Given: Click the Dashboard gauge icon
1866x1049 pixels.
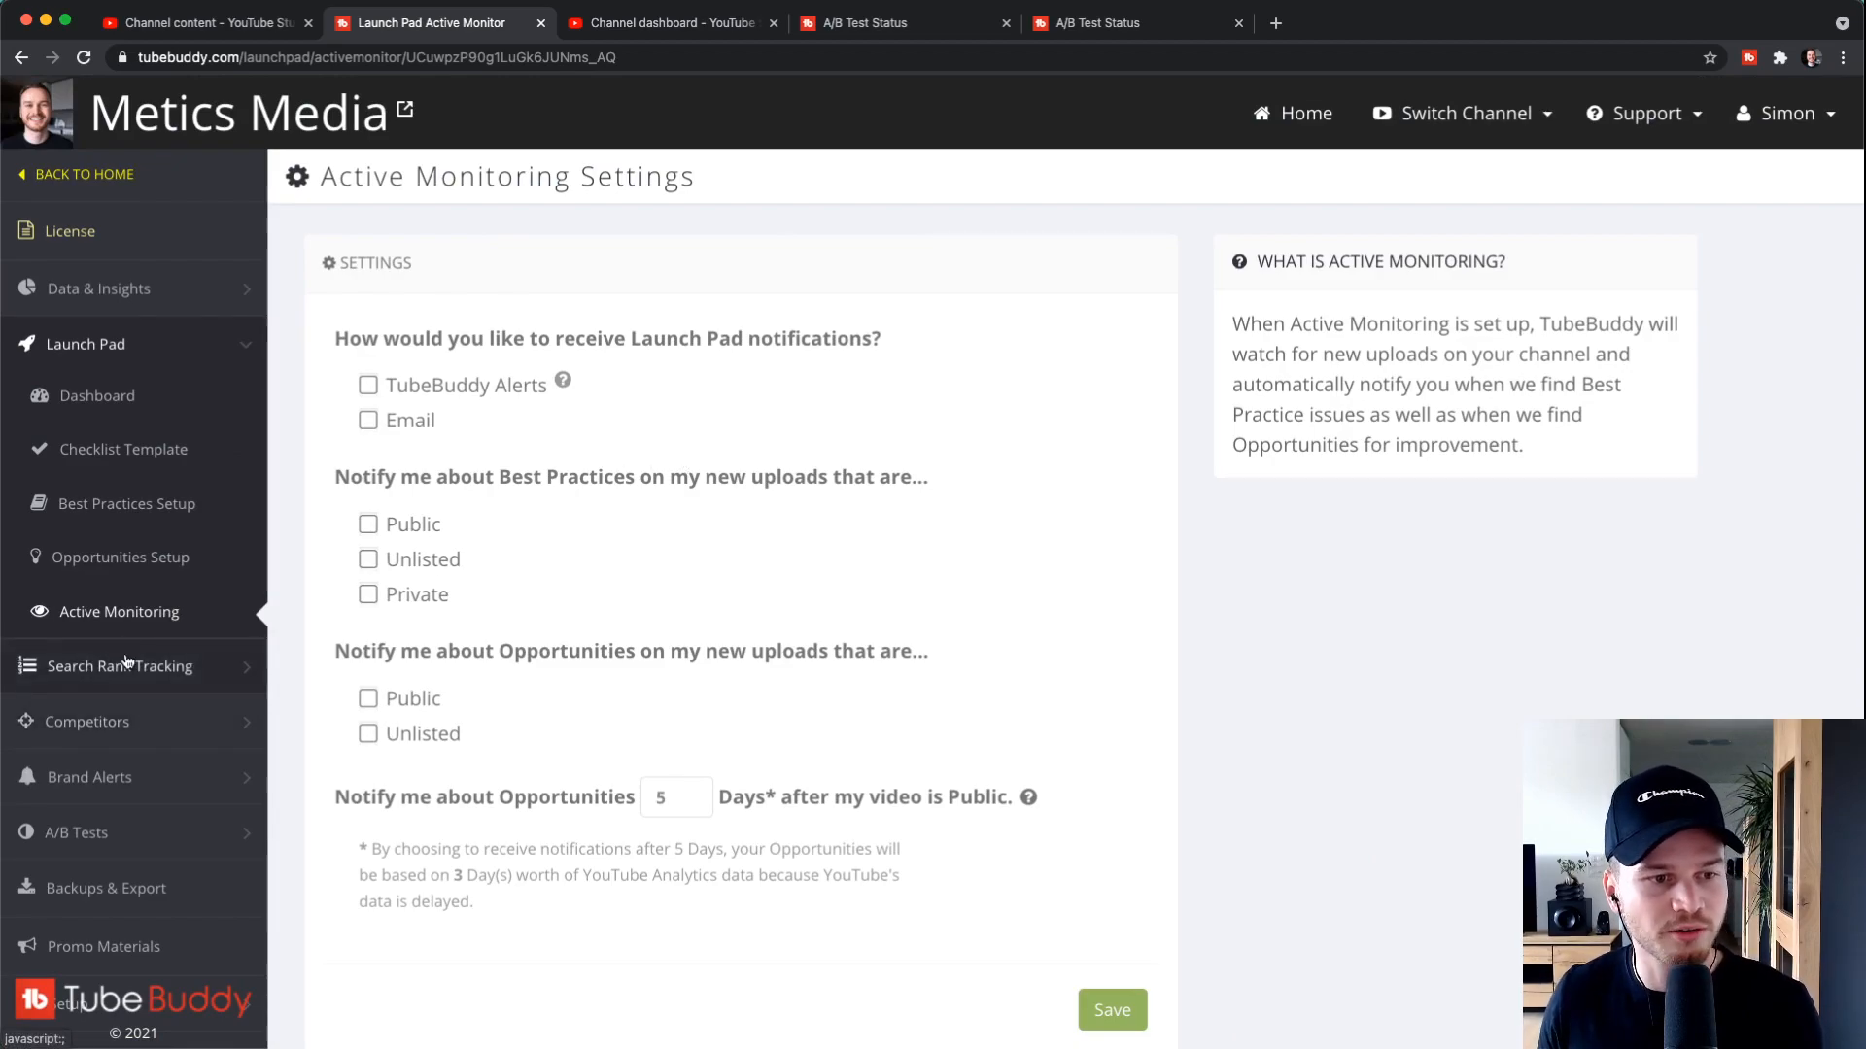Looking at the screenshot, I should pos(40,395).
